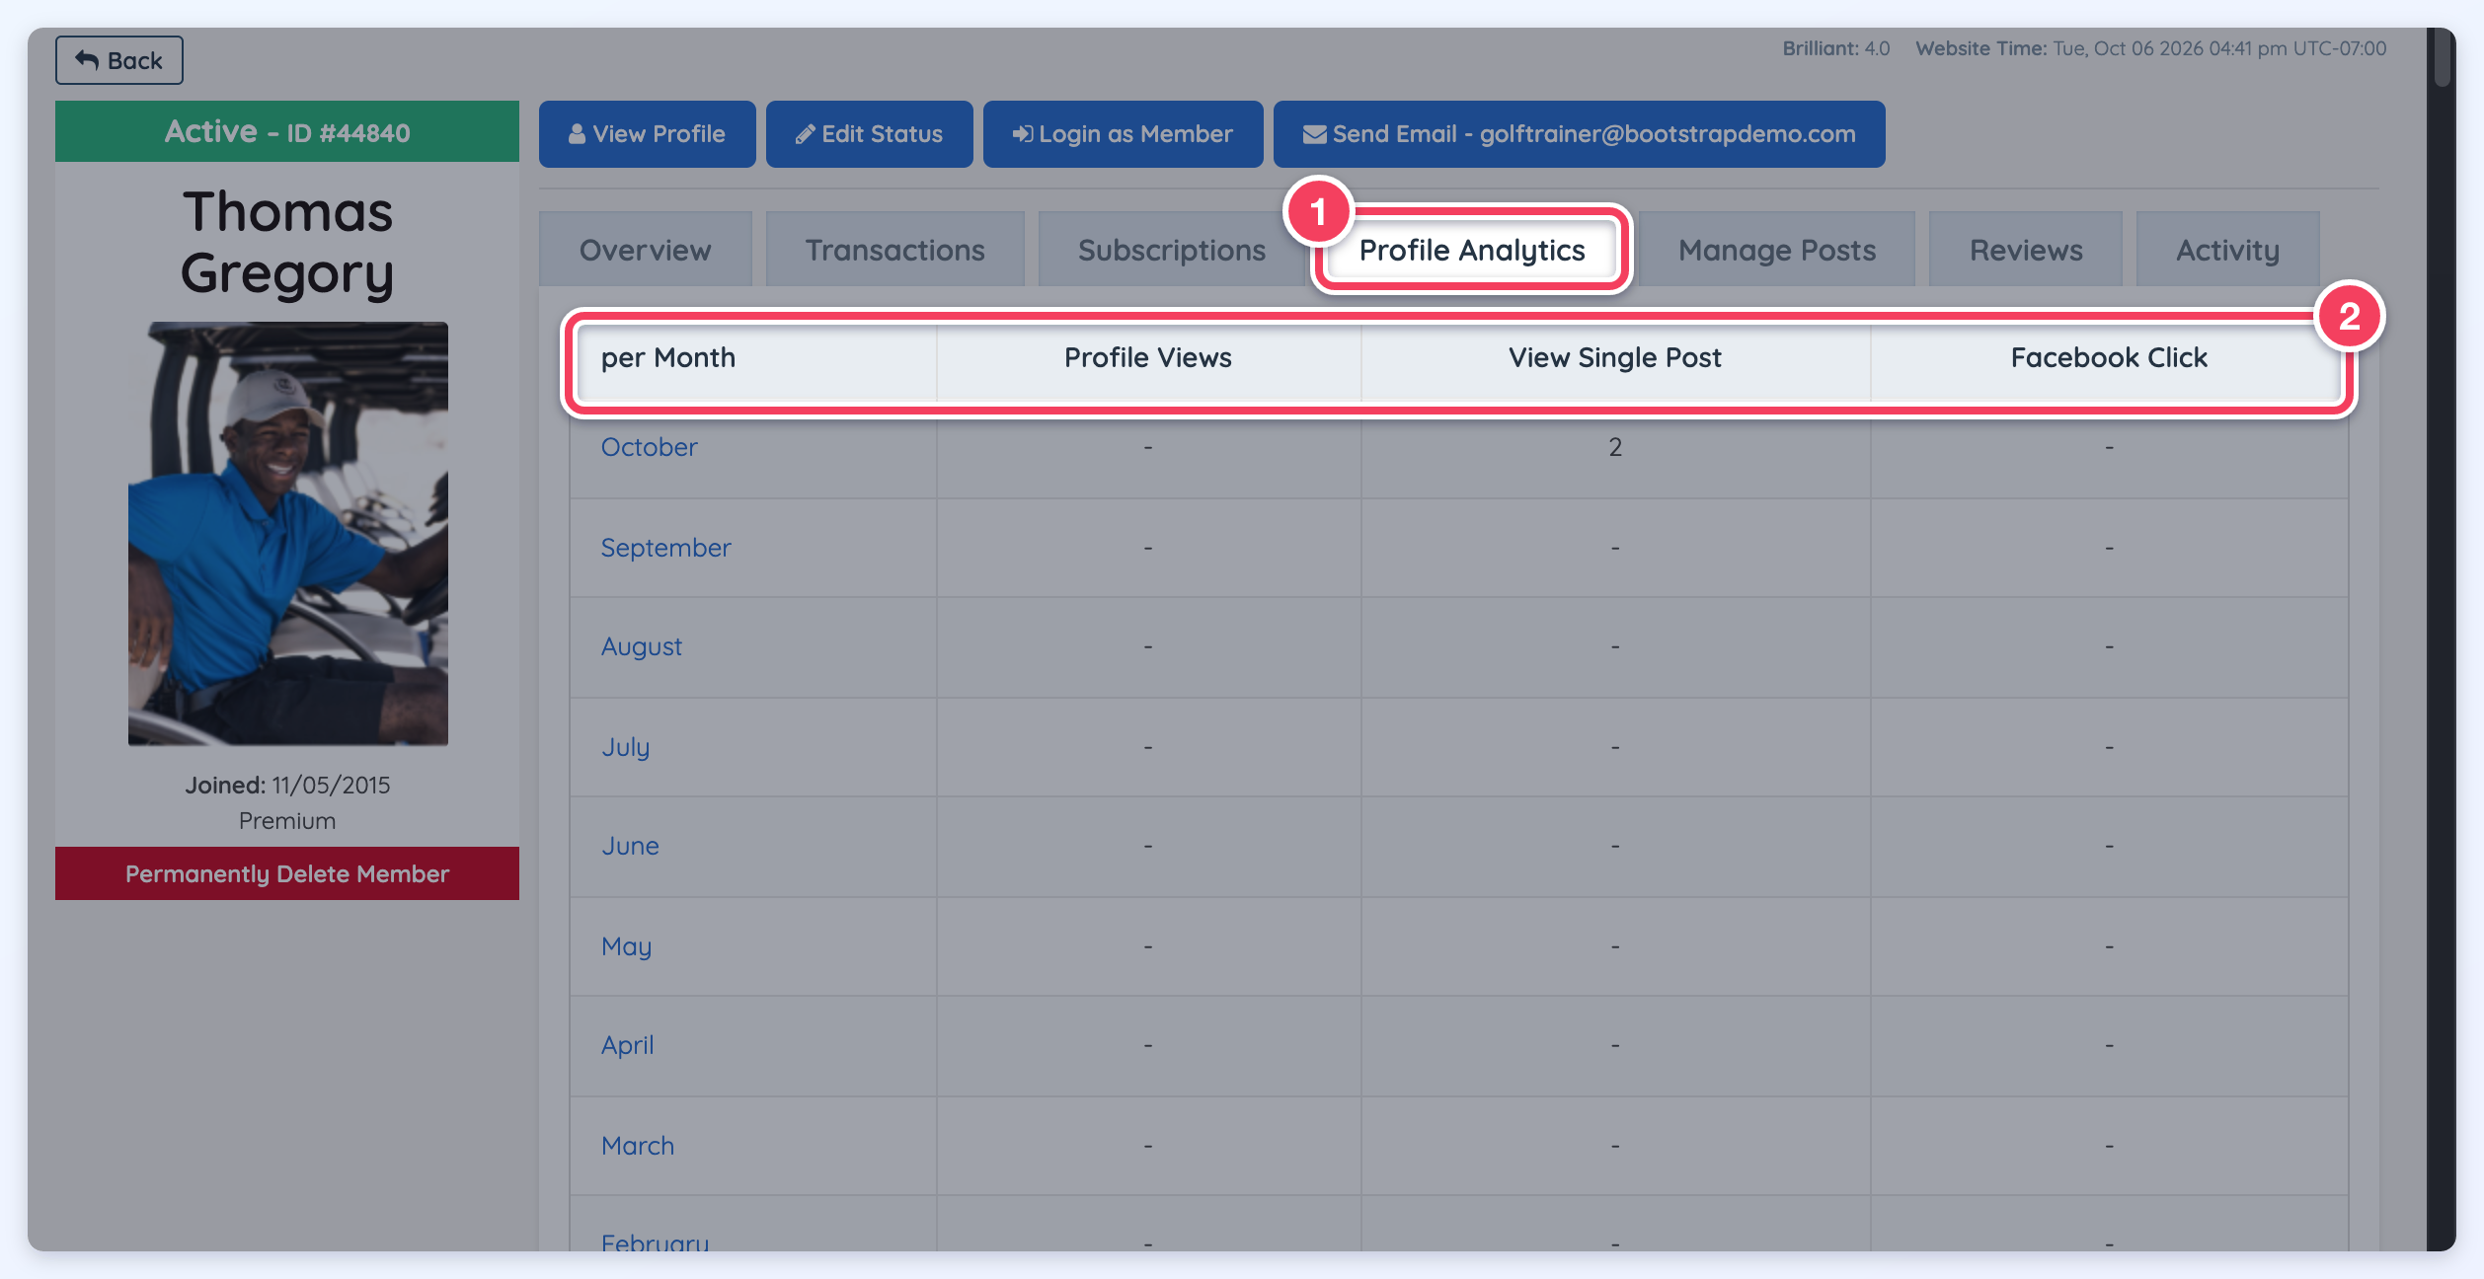
Task: Click the April month link
Action: [627, 1045]
